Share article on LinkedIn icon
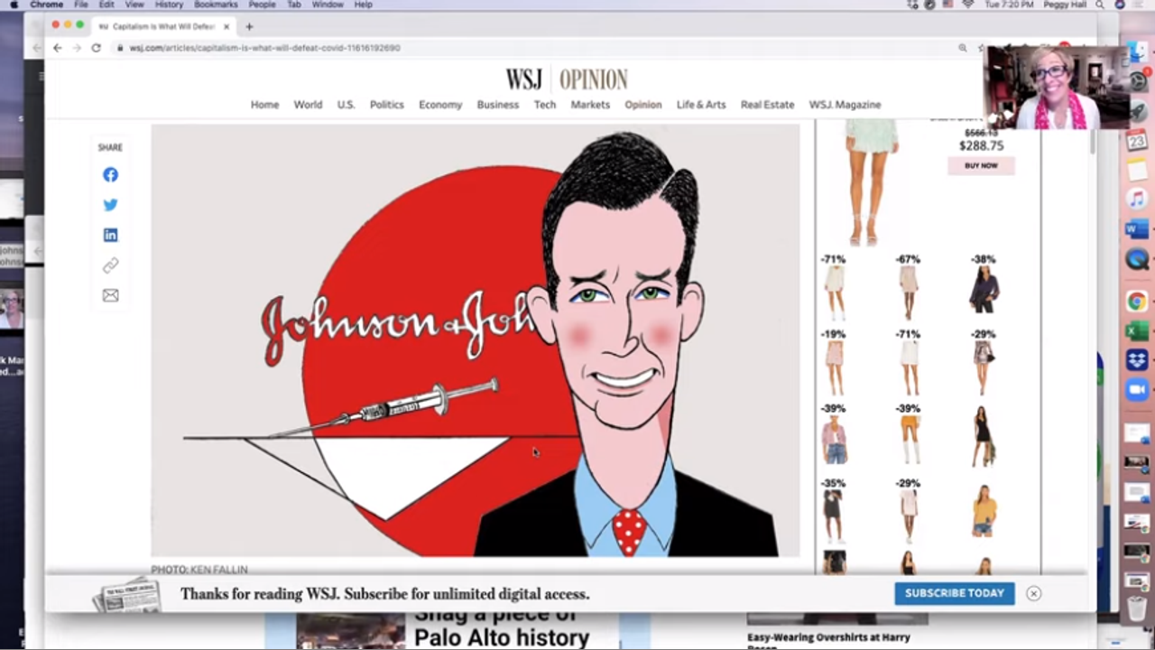 pyautogui.click(x=110, y=235)
